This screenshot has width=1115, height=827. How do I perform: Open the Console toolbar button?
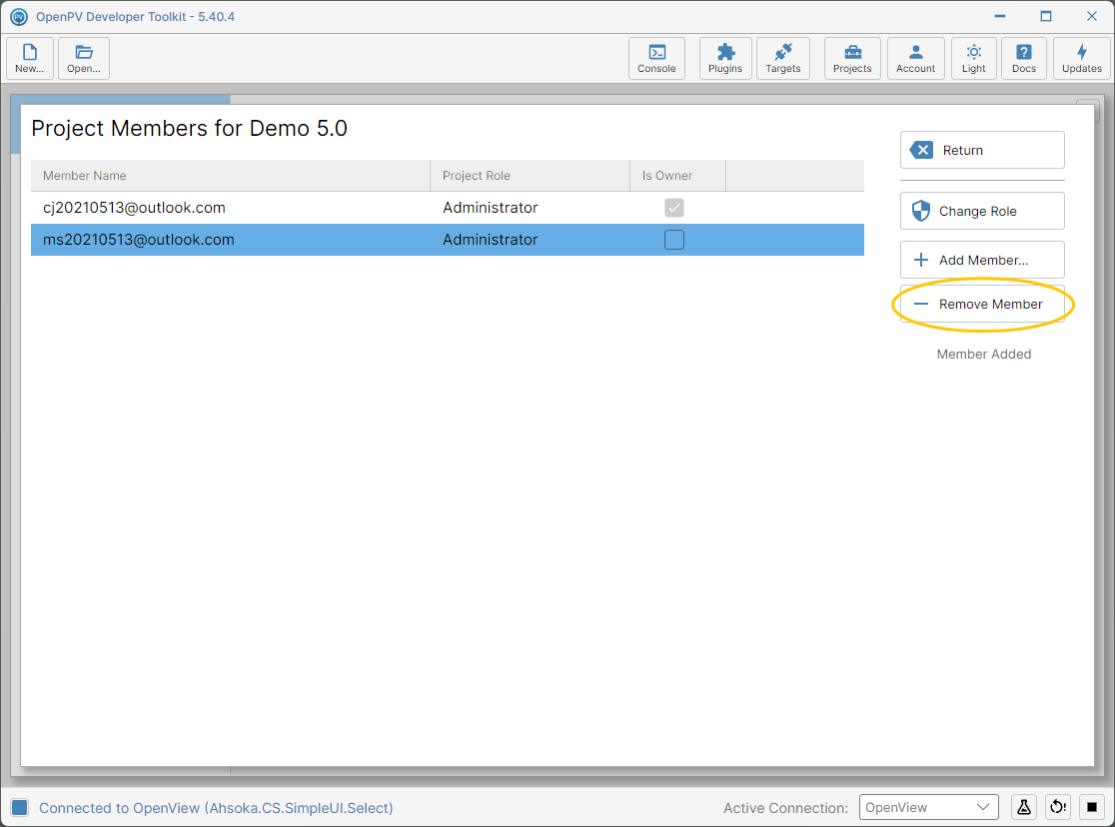(656, 58)
